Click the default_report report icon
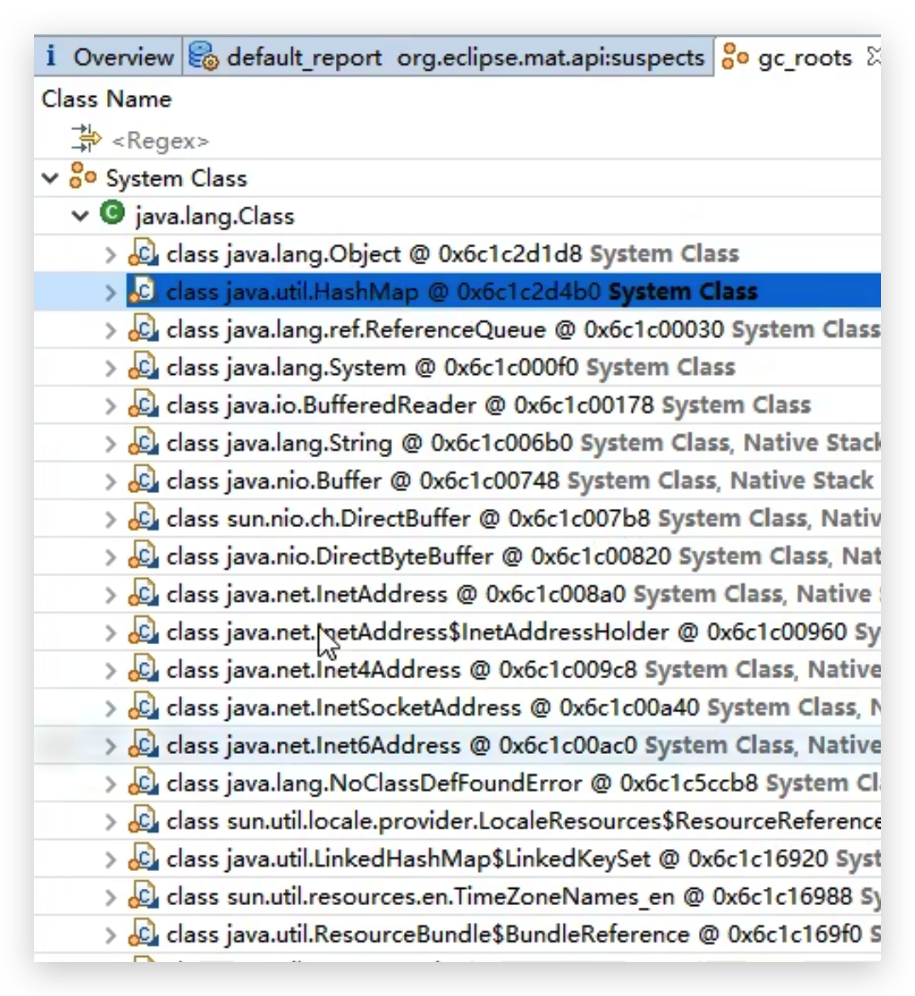The height and width of the screenshot is (996, 915). (204, 58)
